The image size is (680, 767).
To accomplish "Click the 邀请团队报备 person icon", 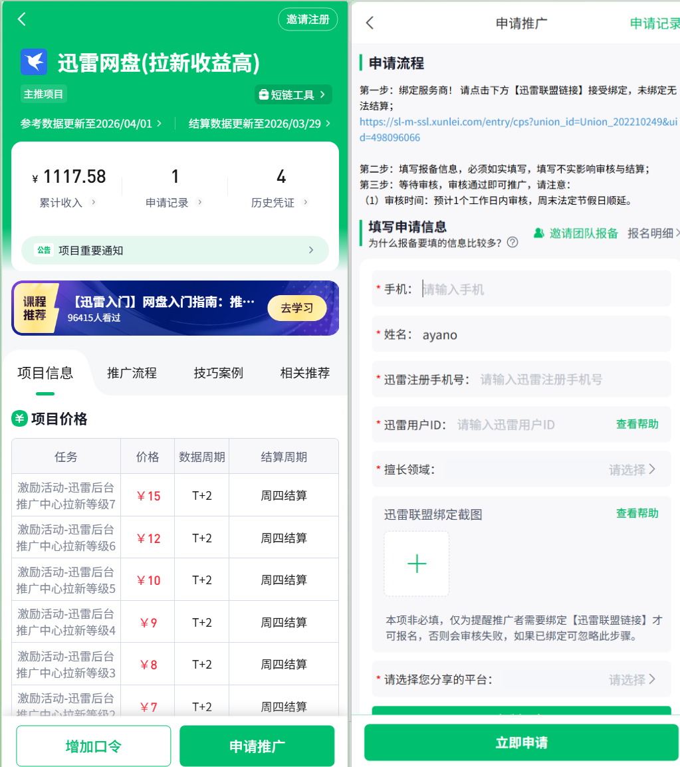I will pyautogui.click(x=538, y=233).
